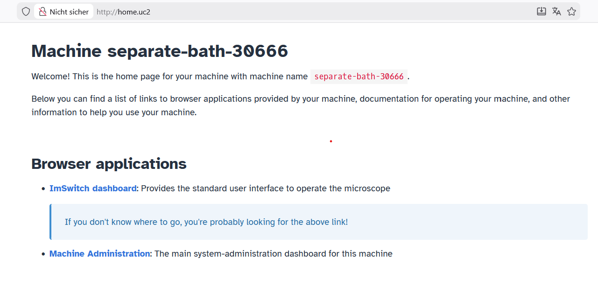Screen dimensions: 598x286
Task: Click the small red dot on the page
Action: 331,141
